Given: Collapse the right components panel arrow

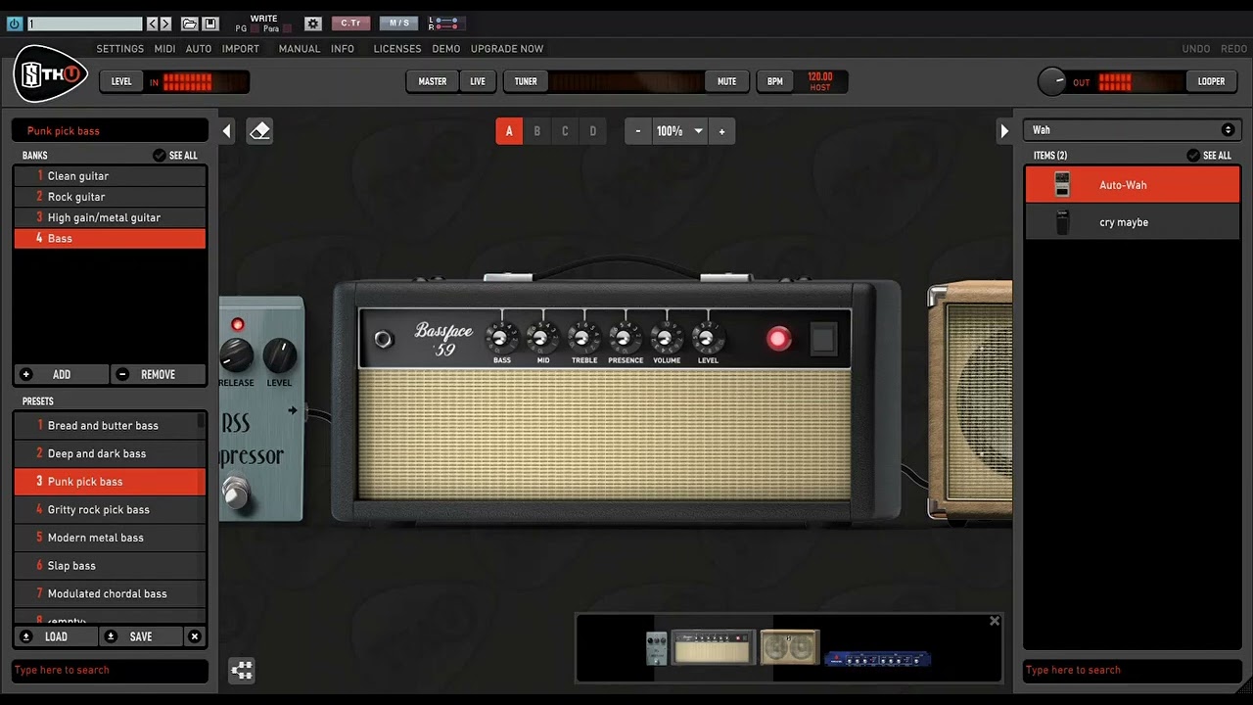Looking at the screenshot, I should 1003,131.
